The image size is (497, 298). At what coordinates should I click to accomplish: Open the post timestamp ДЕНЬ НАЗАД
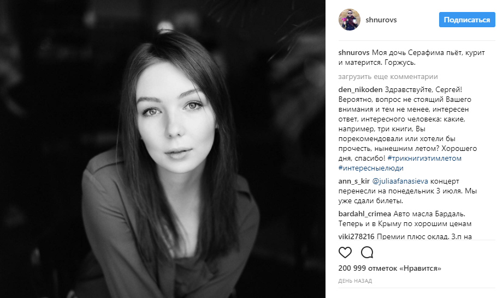pyautogui.click(x=355, y=281)
